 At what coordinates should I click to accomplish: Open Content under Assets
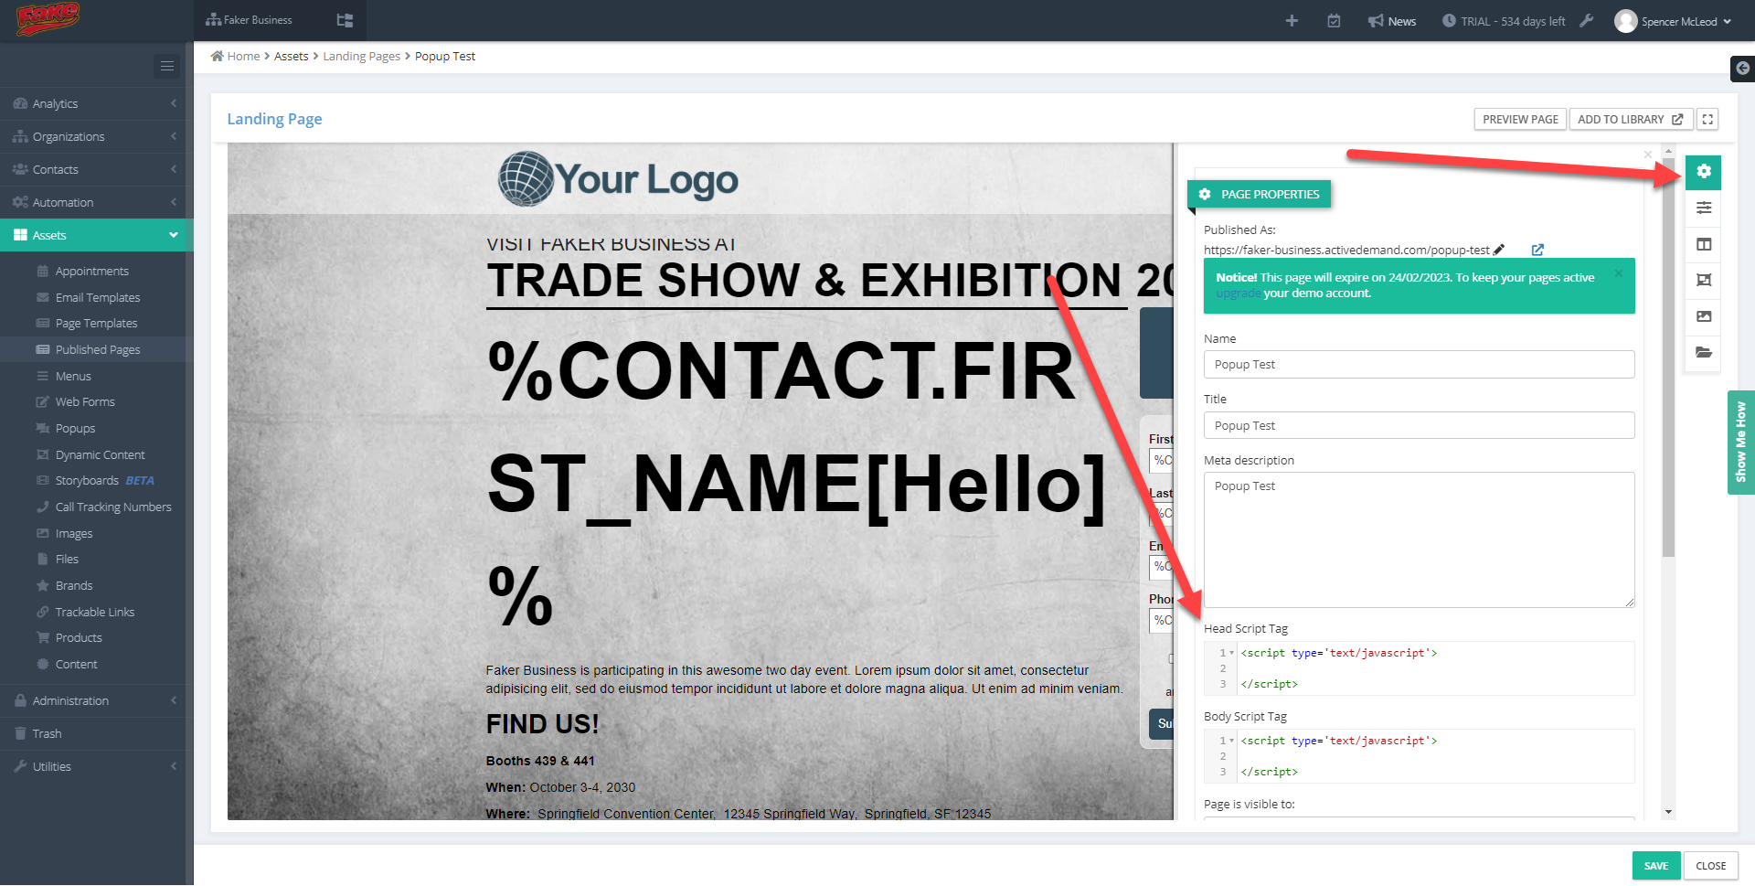76,665
